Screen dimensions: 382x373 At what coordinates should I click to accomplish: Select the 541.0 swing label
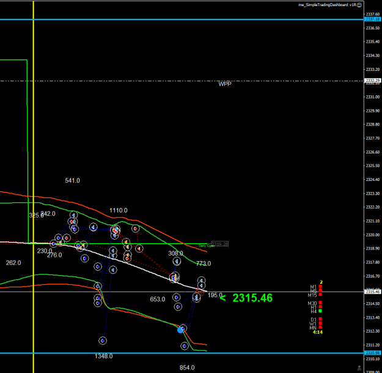pos(72,180)
